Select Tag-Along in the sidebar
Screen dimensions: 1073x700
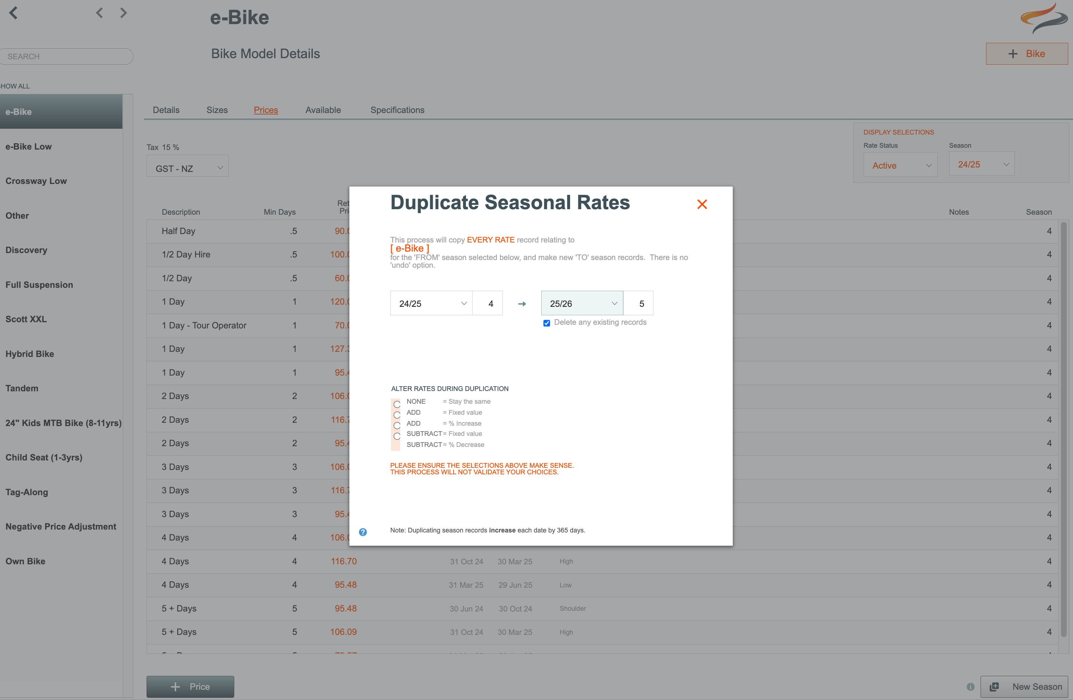61,492
